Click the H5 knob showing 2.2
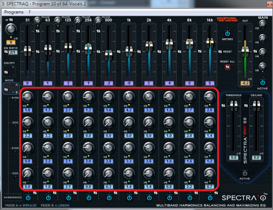 (x=189, y=173)
